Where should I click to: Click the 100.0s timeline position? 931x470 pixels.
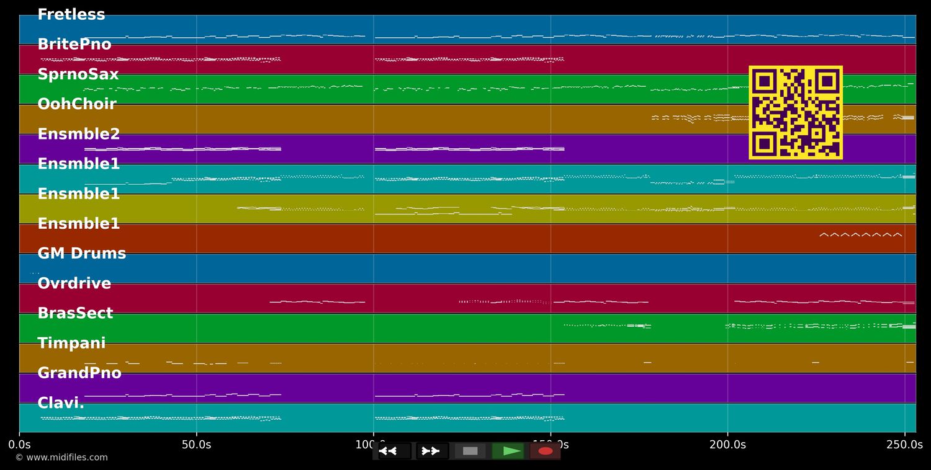(x=374, y=444)
